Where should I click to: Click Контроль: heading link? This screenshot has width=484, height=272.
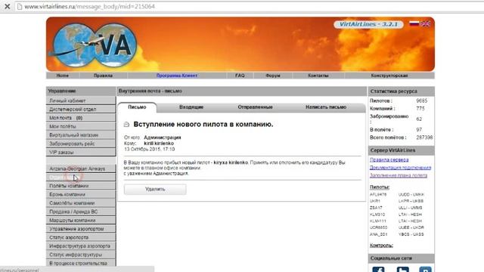coord(381,245)
